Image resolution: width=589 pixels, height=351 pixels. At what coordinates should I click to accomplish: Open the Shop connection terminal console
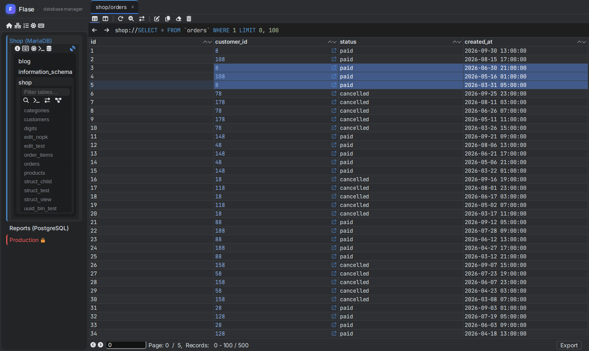coord(41,49)
